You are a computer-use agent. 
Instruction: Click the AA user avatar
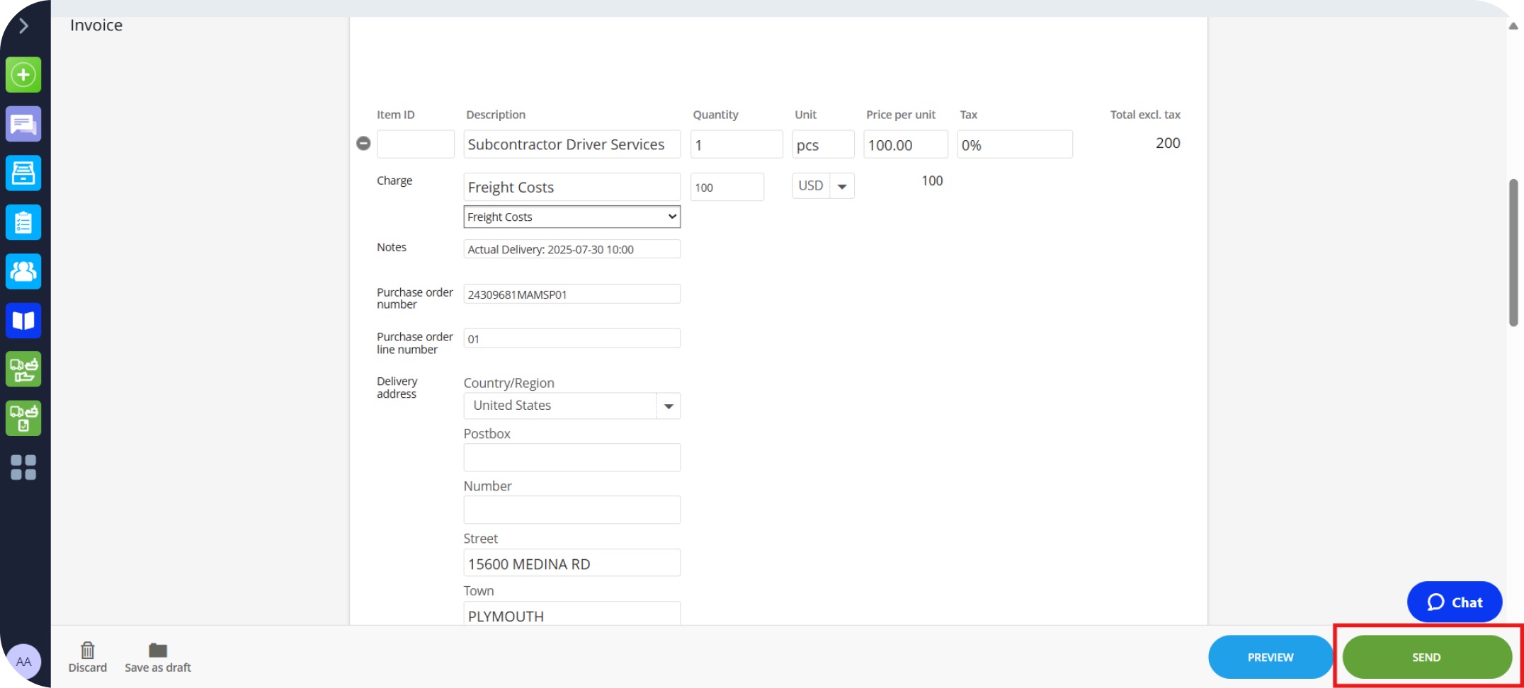23,662
